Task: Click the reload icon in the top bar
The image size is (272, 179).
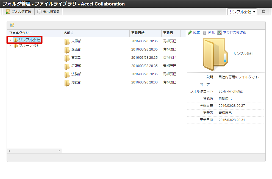Action: [263, 12]
